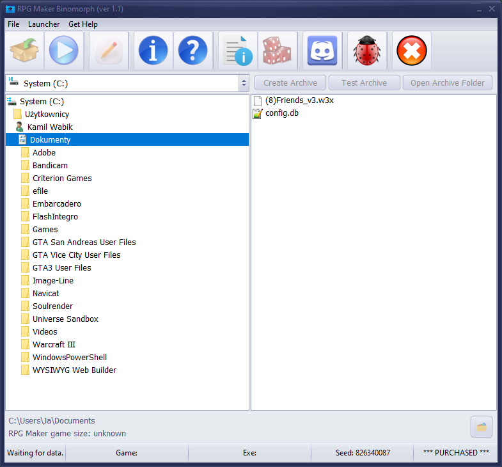This screenshot has height=467, width=502.
Task: Click the Seed: 826340087 status entry
Action: [363, 452]
